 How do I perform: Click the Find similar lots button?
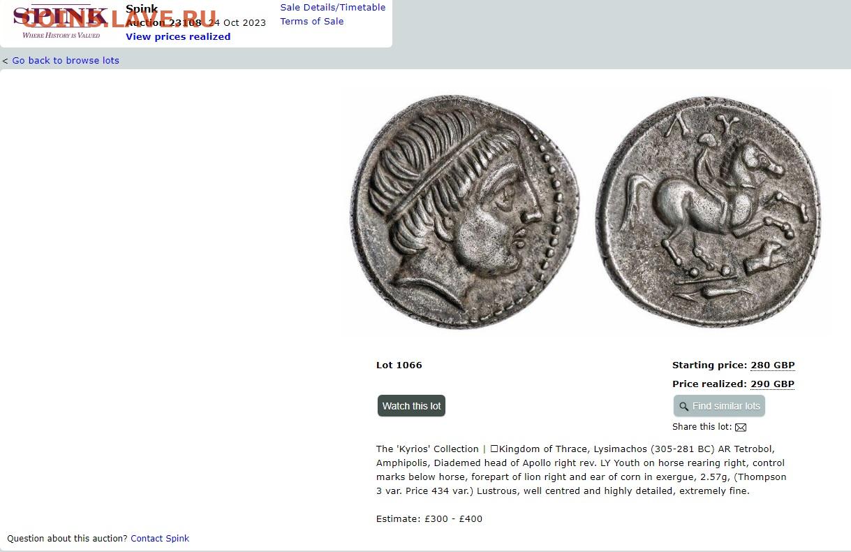pos(719,406)
